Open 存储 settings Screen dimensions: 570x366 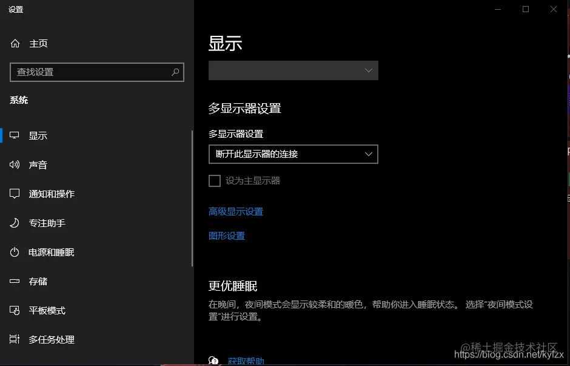(38, 281)
